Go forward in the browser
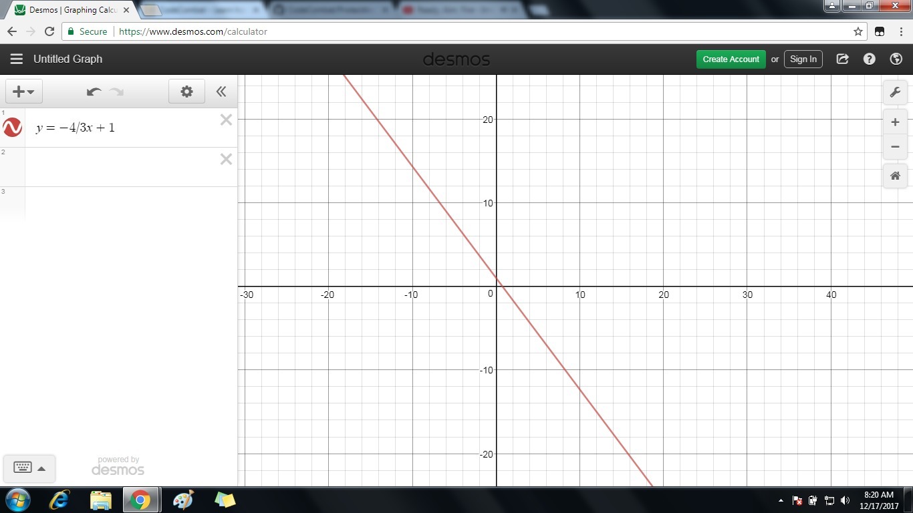This screenshot has height=513, width=913. click(x=30, y=31)
